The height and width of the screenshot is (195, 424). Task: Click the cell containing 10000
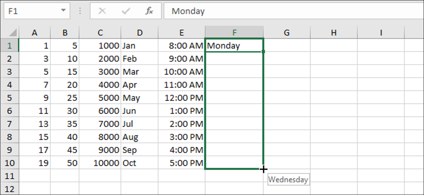click(x=100, y=163)
